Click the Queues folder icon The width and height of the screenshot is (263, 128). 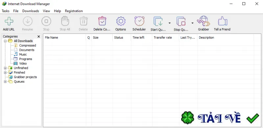pyautogui.click(x=11, y=82)
